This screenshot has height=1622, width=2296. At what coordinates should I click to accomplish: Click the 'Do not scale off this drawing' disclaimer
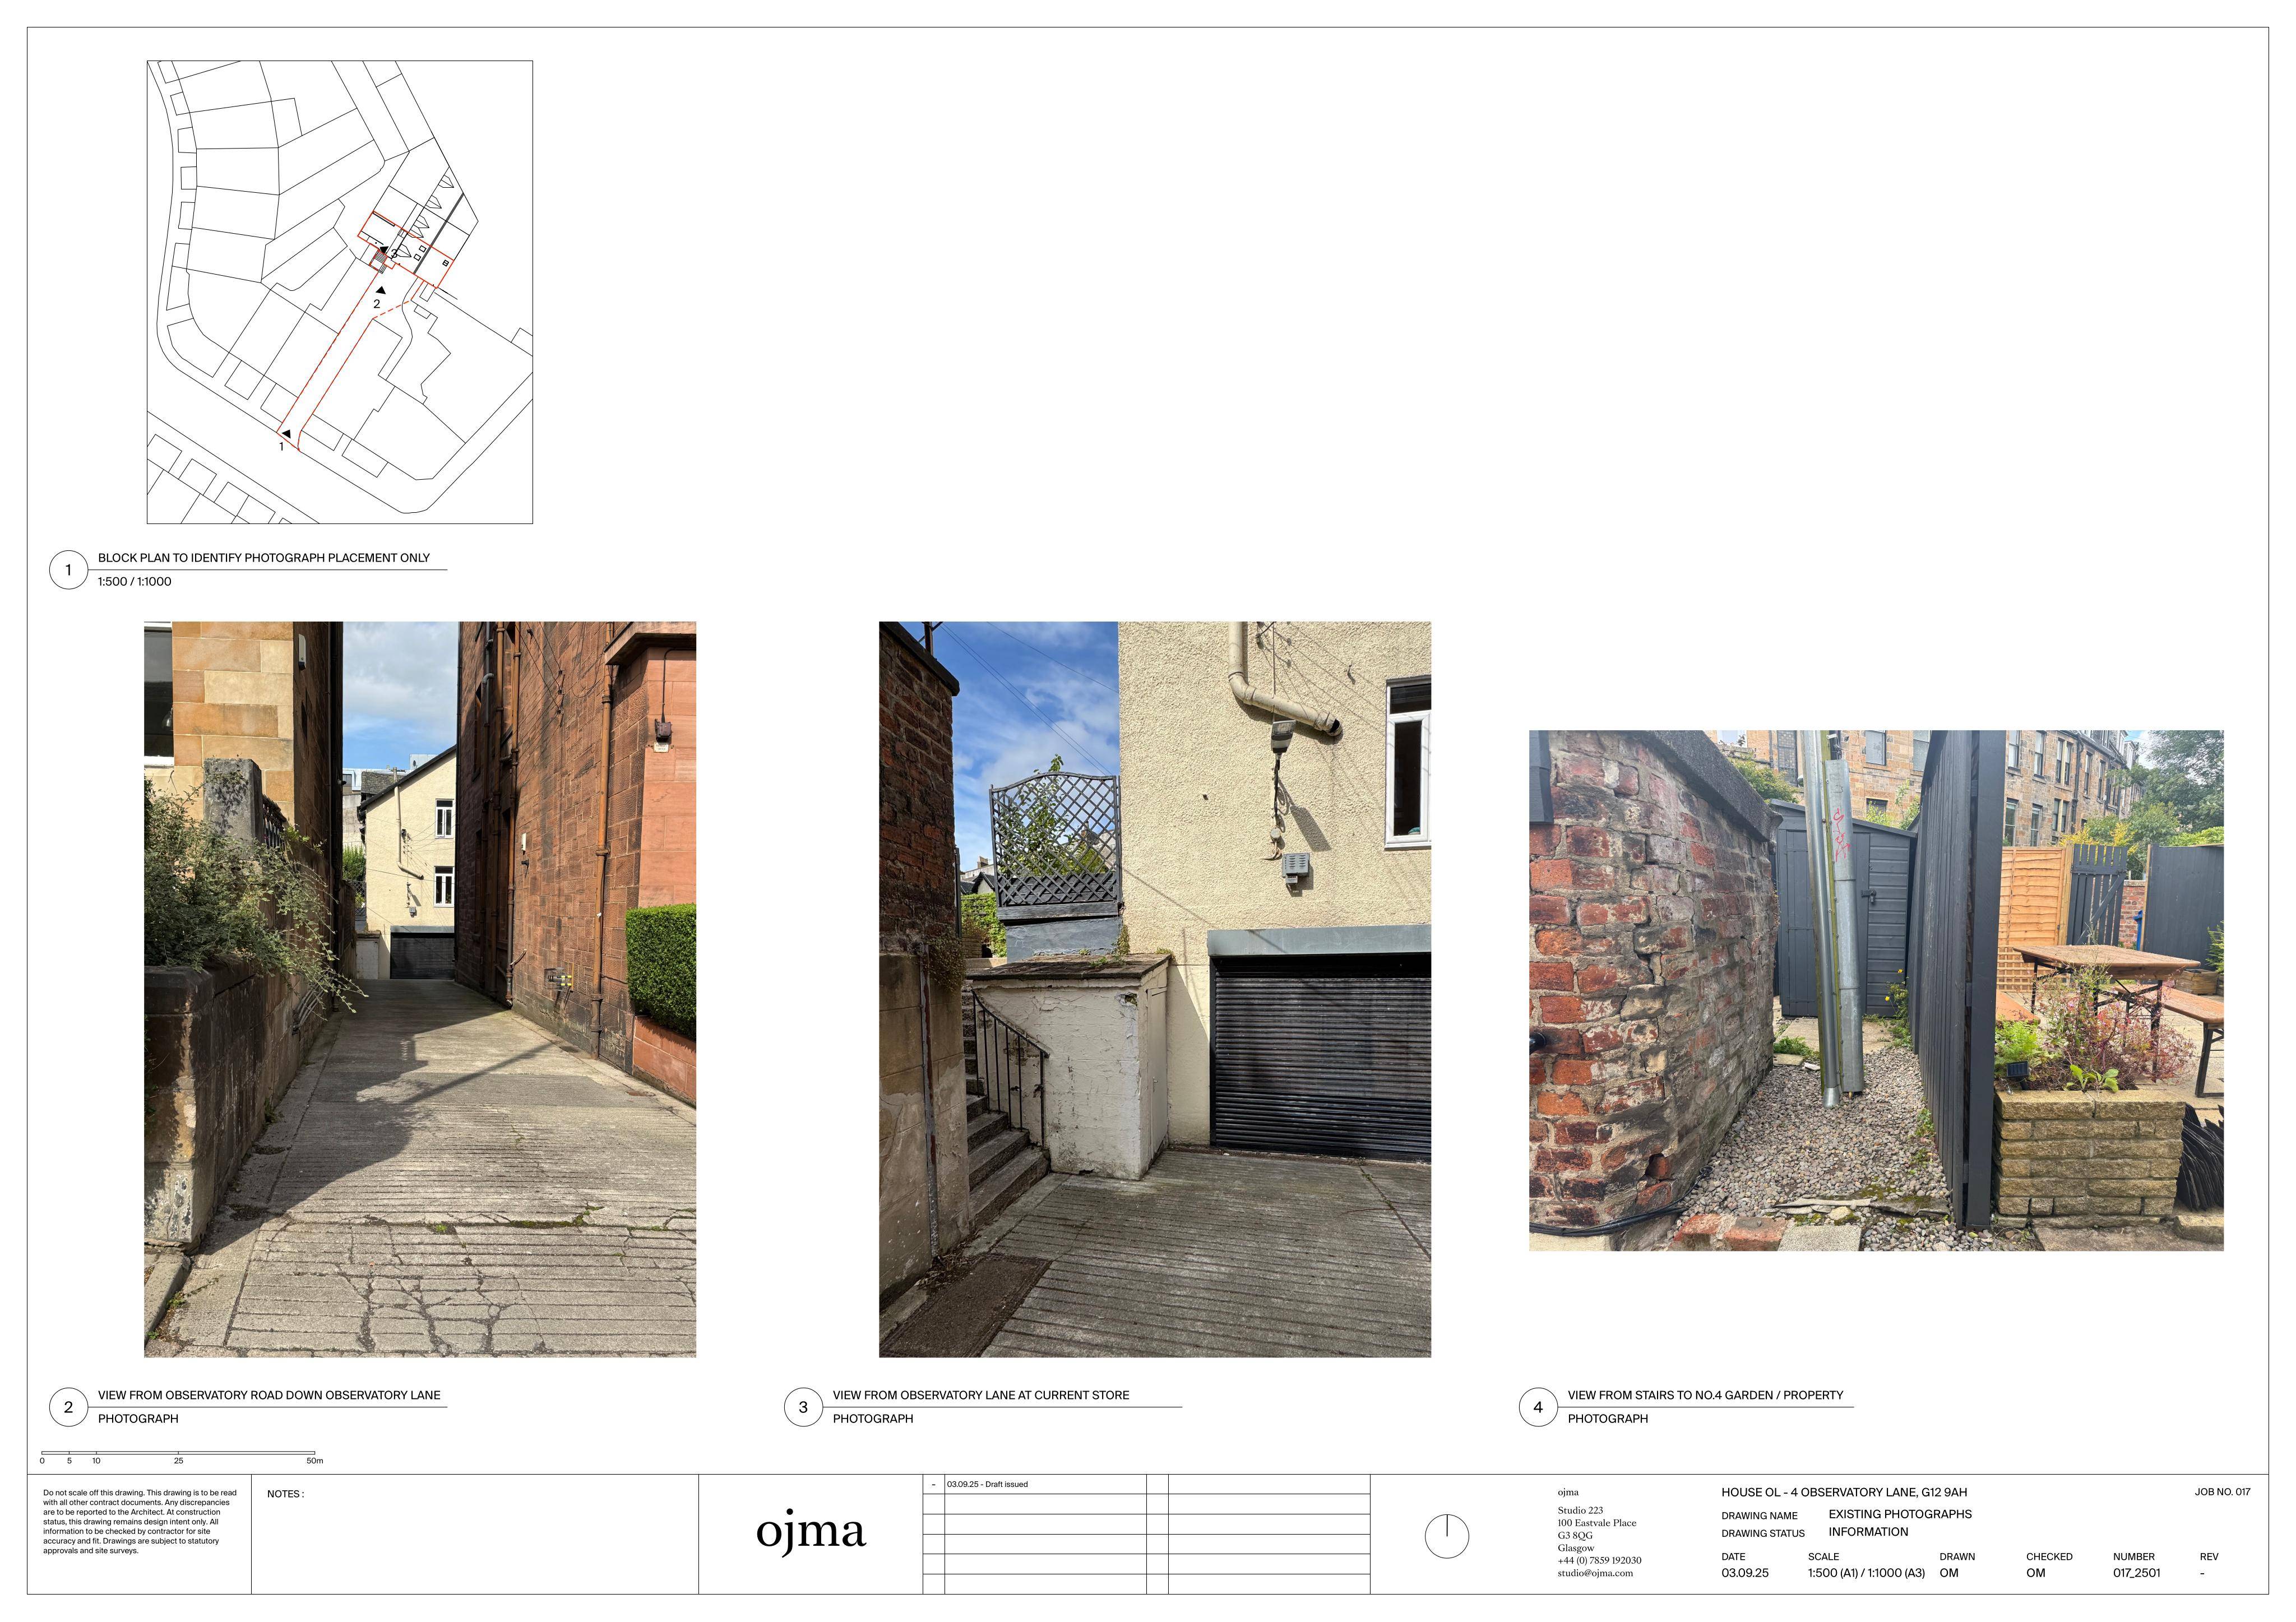(x=140, y=1522)
